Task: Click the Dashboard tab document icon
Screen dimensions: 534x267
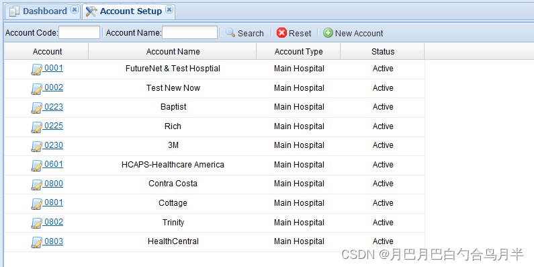Action: [14, 11]
